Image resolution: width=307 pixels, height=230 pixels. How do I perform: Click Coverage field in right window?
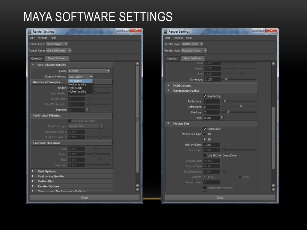(212, 79)
